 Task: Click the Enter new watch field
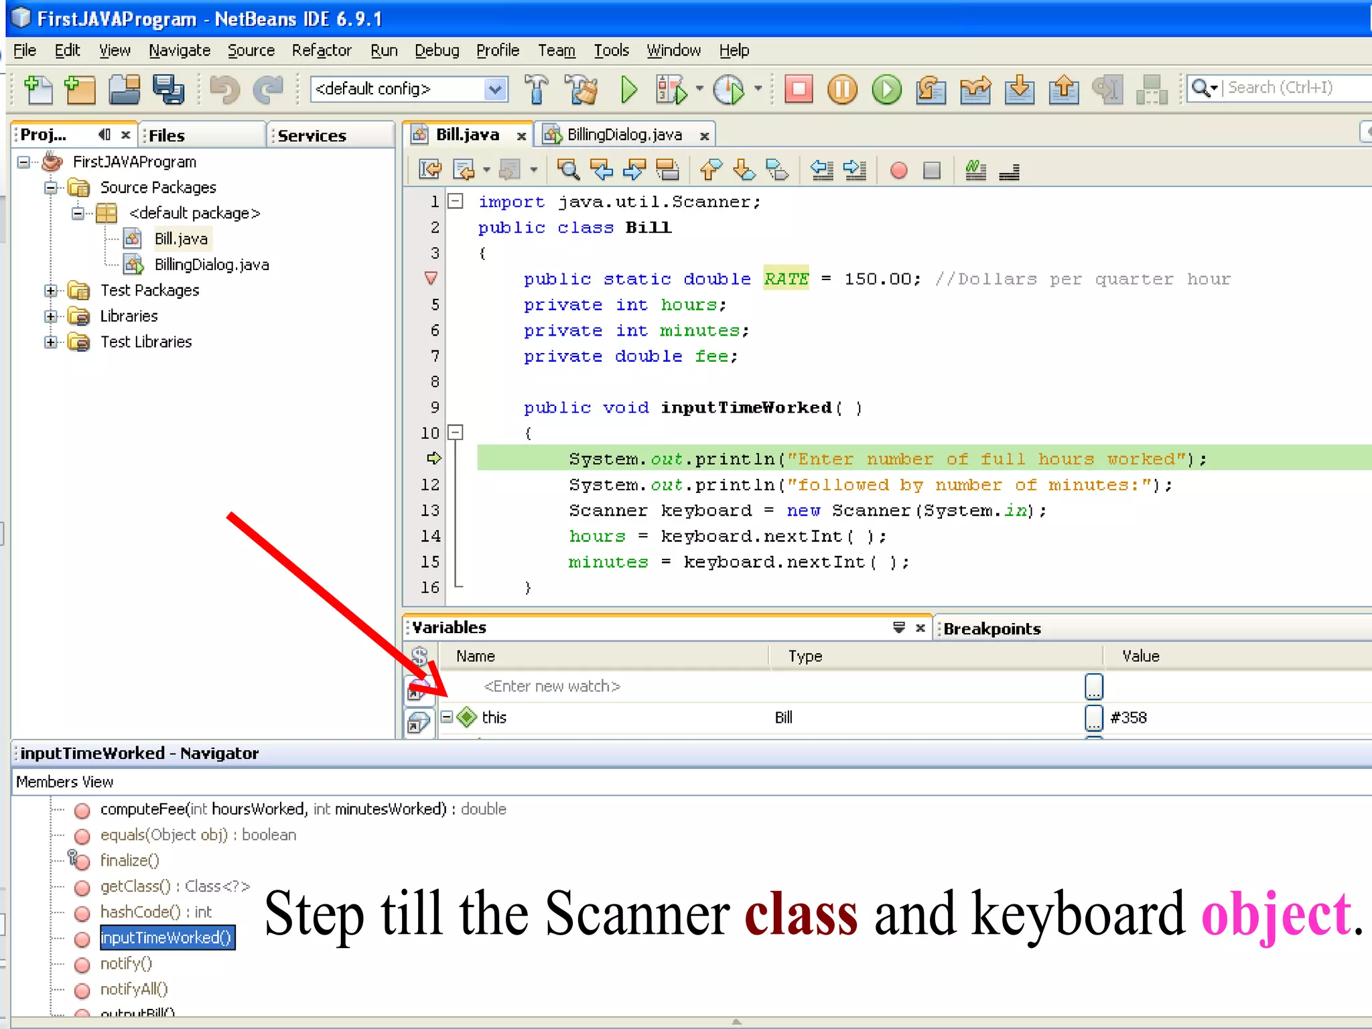point(552,686)
